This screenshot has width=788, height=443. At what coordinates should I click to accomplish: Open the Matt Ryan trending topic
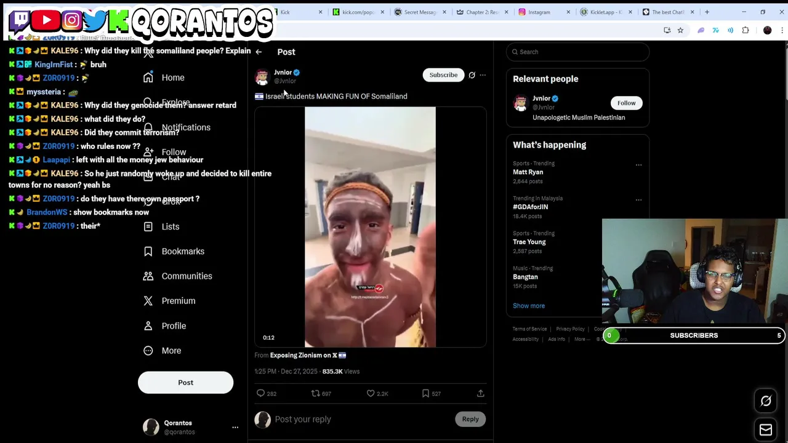click(528, 172)
